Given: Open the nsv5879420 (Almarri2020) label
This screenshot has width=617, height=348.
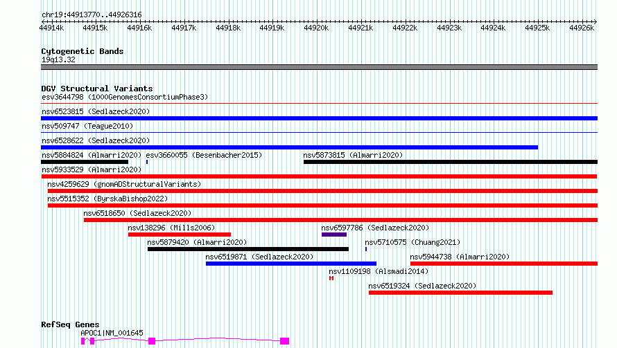Looking at the screenshot, I should [197, 242].
